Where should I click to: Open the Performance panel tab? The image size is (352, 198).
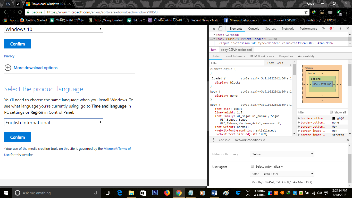308,29
